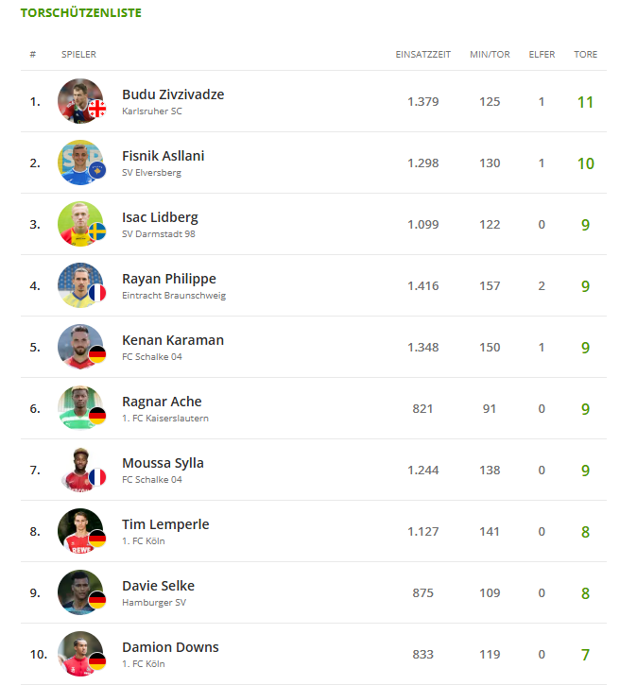Click the Georgian flag on Budu Zivzivadze

point(96,111)
